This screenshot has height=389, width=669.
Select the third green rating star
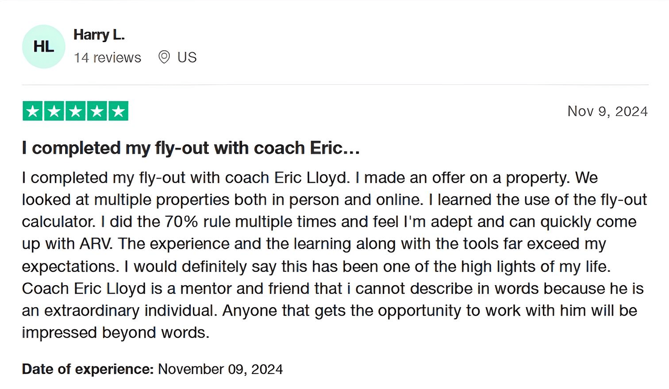click(75, 111)
